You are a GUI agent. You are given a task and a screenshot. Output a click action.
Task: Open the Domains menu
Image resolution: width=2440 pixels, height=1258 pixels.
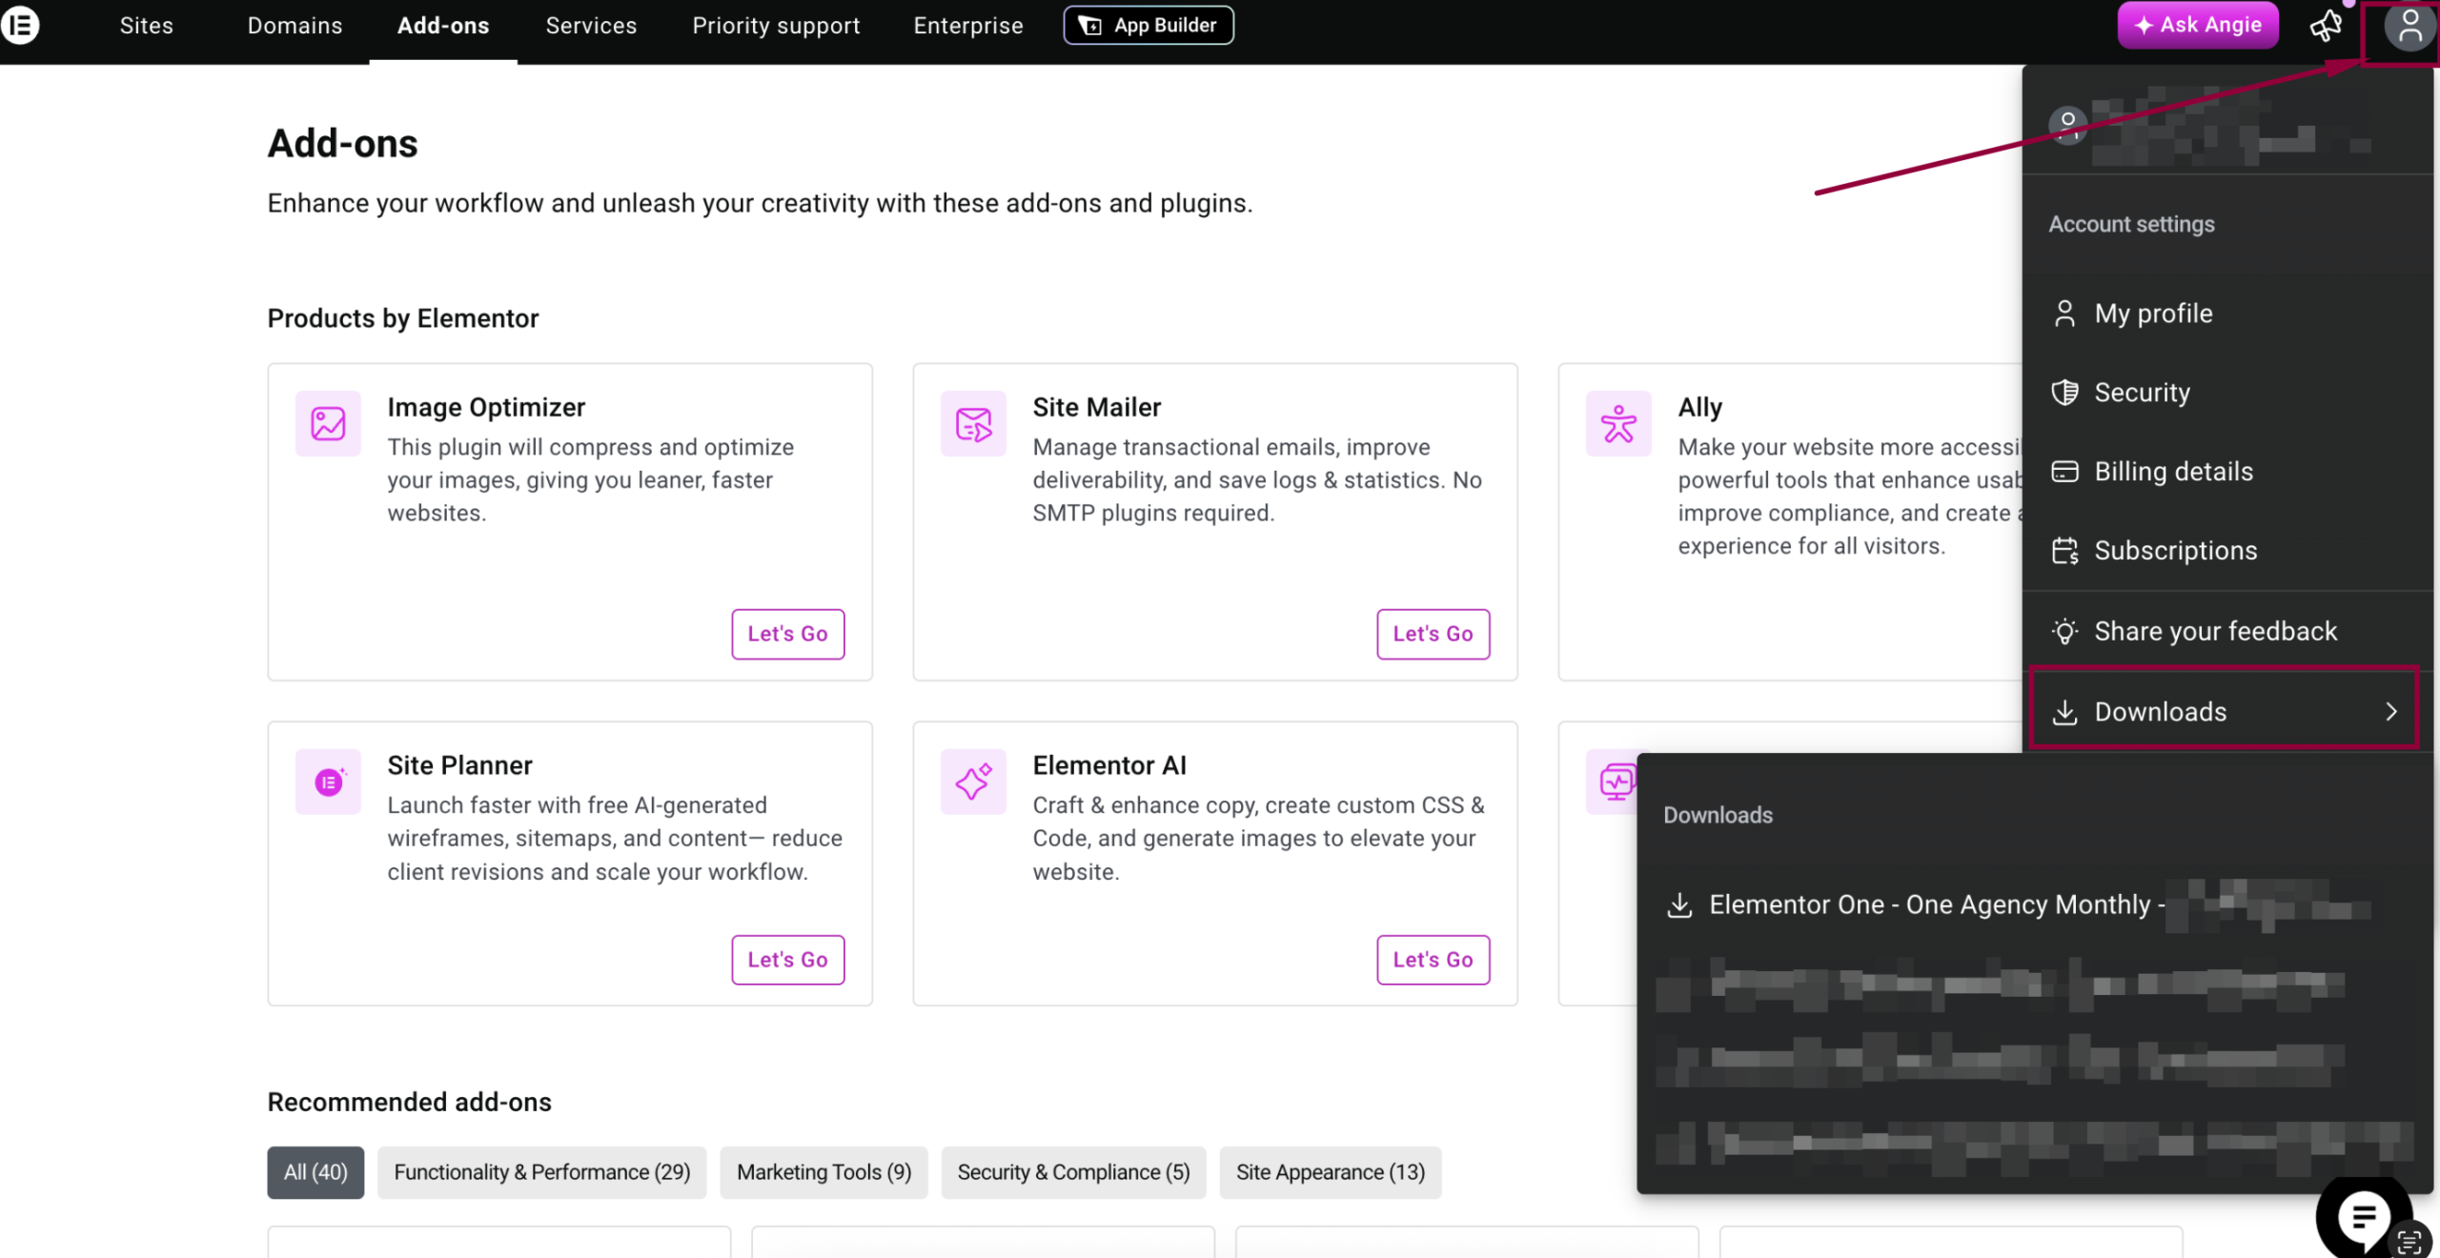tap(295, 26)
